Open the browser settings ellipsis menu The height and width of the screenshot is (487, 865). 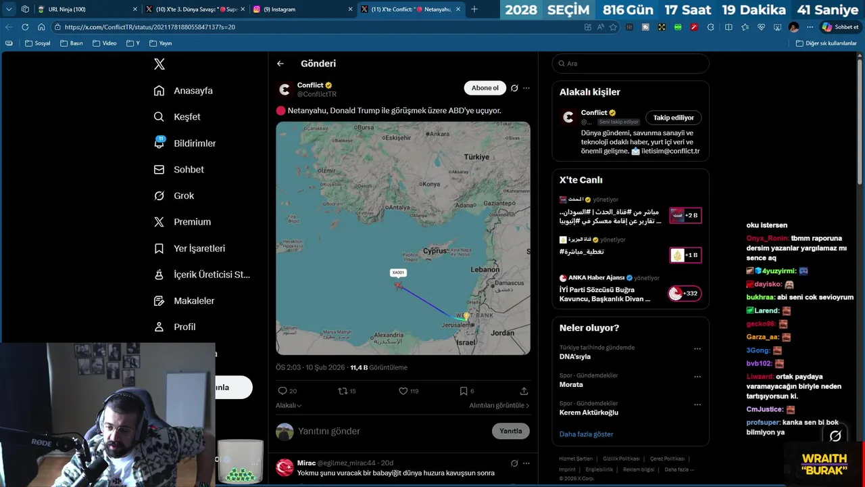tap(810, 27)
